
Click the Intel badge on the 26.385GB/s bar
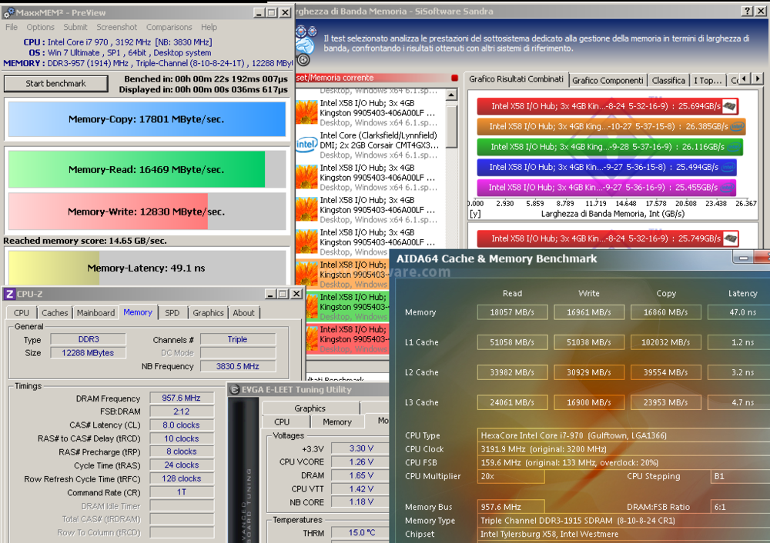coord(737,127)
